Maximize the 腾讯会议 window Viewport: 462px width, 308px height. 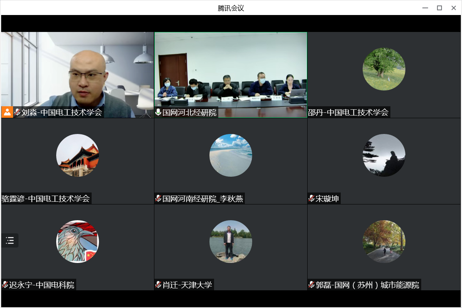[x=439, y=8]
